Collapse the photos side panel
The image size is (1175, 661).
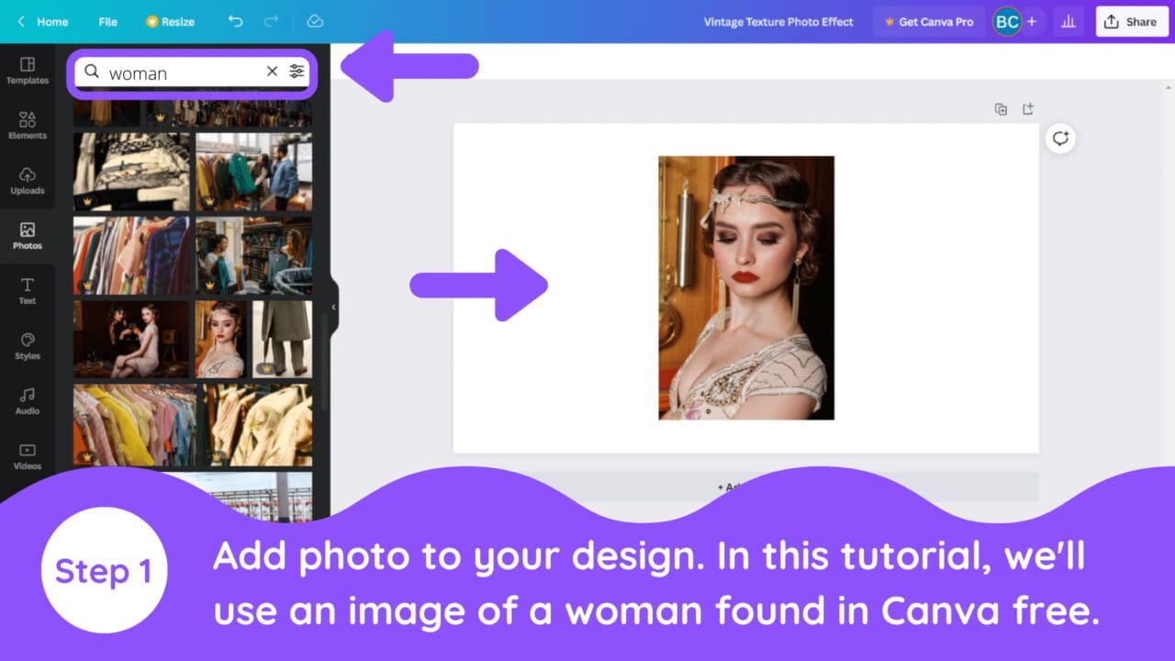pyautogui.click(x=332, y=308)
